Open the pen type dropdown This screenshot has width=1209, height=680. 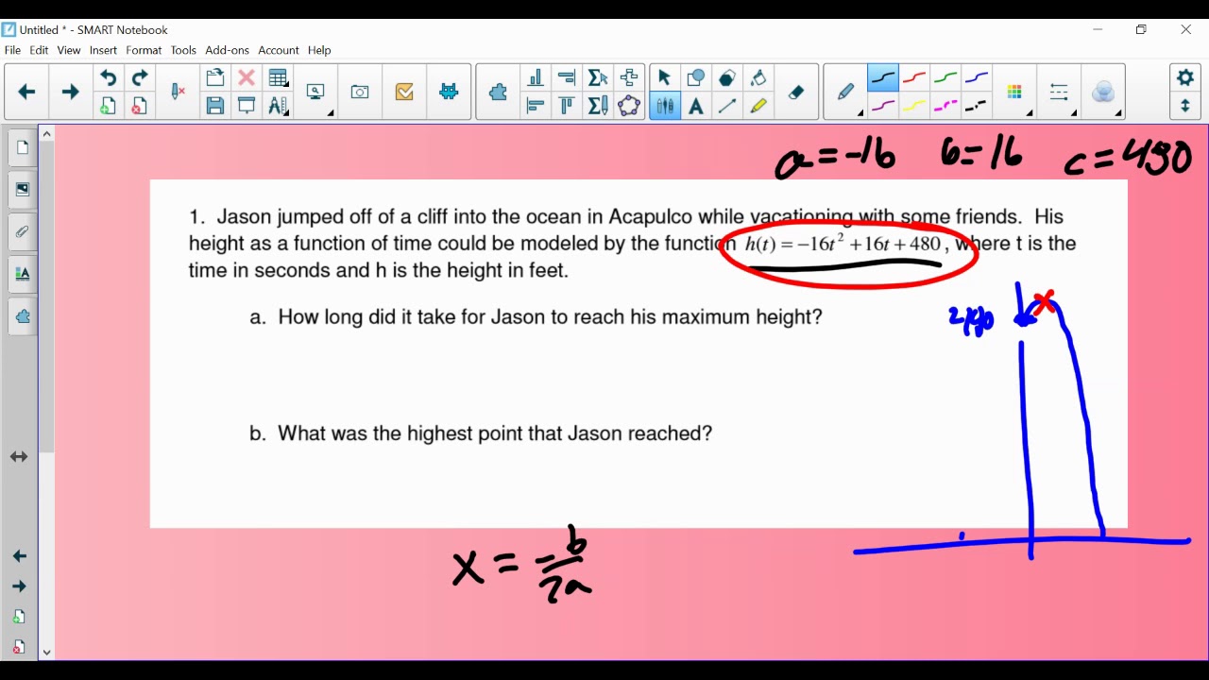[x=846, y=93]
